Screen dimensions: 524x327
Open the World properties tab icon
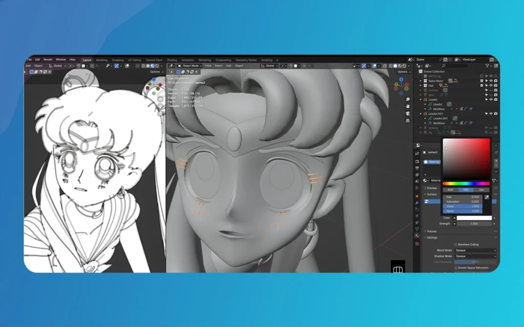pos(417,188)
